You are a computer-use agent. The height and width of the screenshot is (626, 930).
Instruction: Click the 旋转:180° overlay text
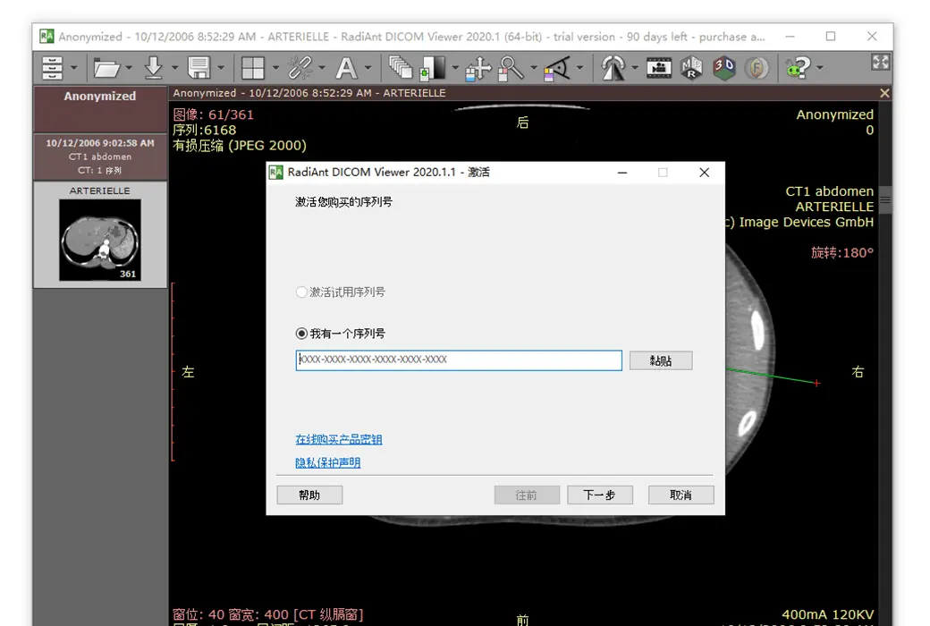tap(842, 253)
